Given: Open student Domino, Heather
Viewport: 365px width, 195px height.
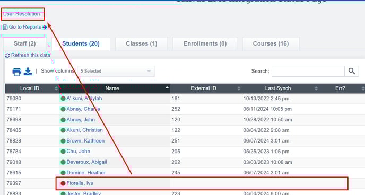Looking at the screenshot, I should click(x=86, y=173).
